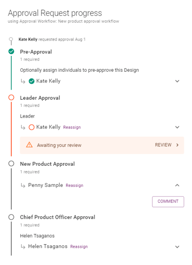This screenshot has width=192, height=265.
Task: Collapse the Penny Sample reviewer details
Action: coord(177,185)
